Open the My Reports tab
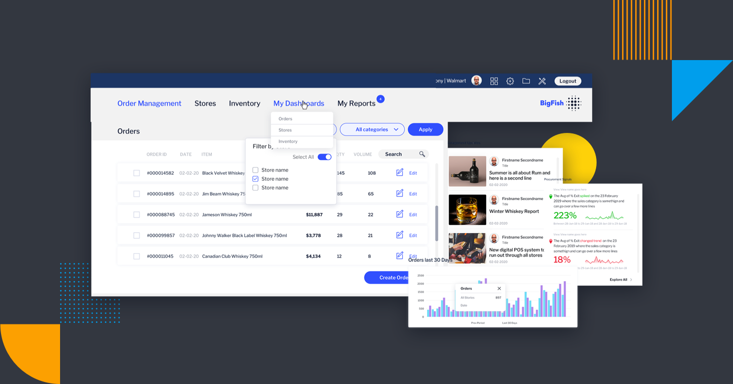The height and width of the screenshot is (384, 733). click(x=356, y=103)
